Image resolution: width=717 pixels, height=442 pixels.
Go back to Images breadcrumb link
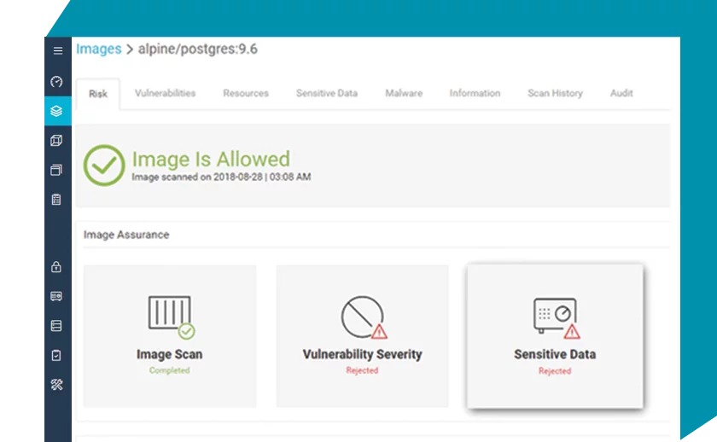[99, 49]
